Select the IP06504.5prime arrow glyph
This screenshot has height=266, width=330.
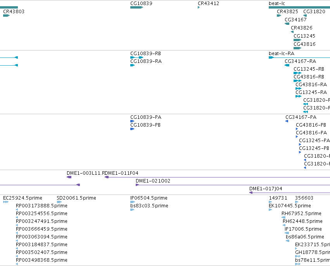click(x=133, y=202)
